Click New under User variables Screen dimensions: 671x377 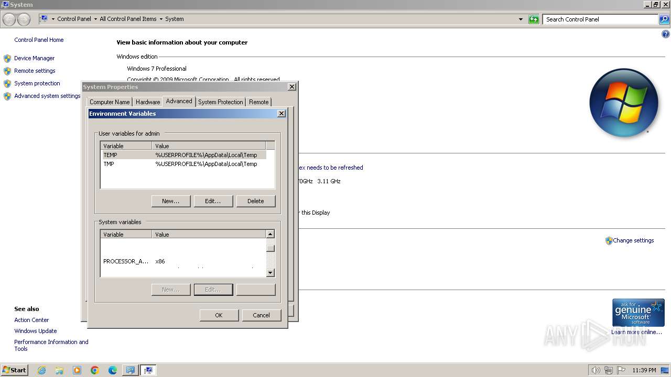click(x=171, y=201)
